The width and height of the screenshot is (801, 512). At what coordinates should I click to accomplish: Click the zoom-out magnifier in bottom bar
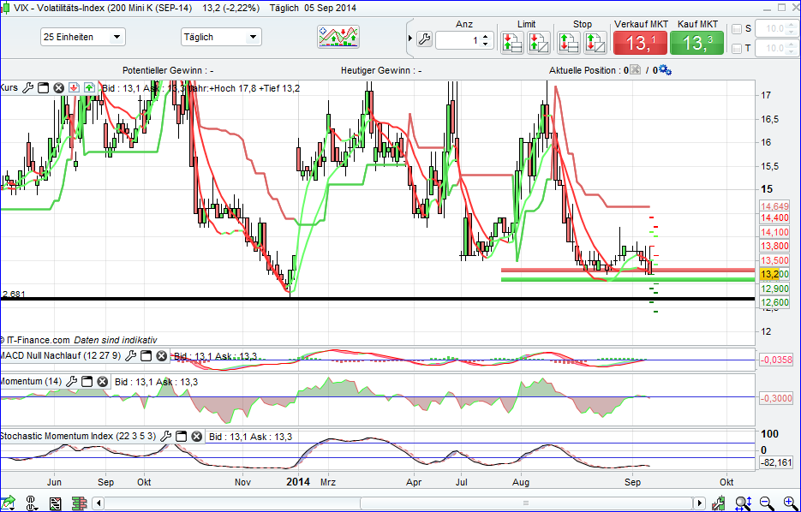click(764, 503)
